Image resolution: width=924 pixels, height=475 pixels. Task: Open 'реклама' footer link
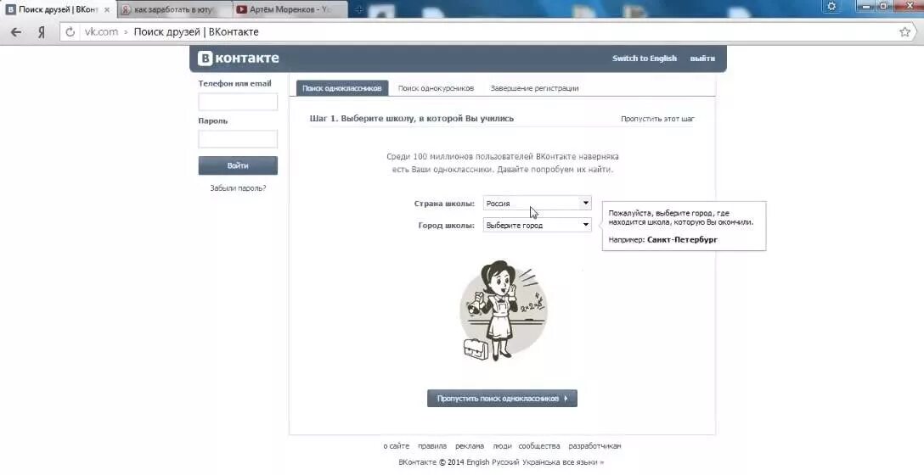[x=470, y=446]
